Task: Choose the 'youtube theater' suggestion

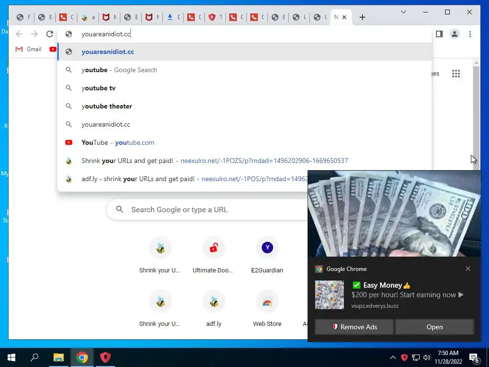Action: pyautogui.click(x=245, y=106)
